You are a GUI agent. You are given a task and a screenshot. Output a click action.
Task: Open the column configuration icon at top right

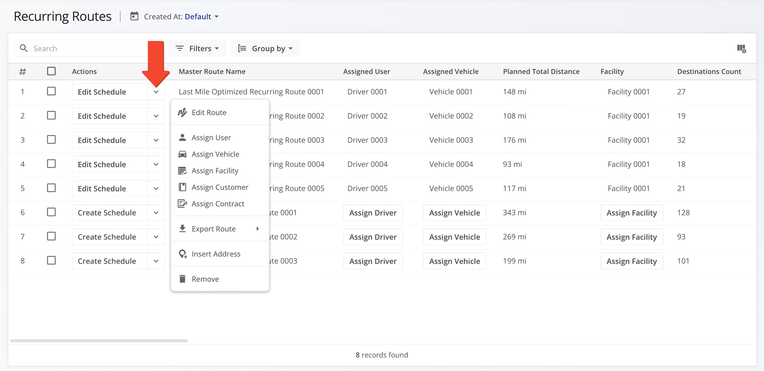(742, 48)
